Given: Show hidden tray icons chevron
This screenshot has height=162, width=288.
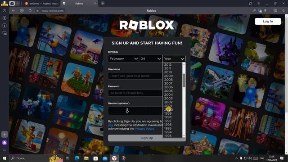Looking at the screenshot, I should 237,158.
